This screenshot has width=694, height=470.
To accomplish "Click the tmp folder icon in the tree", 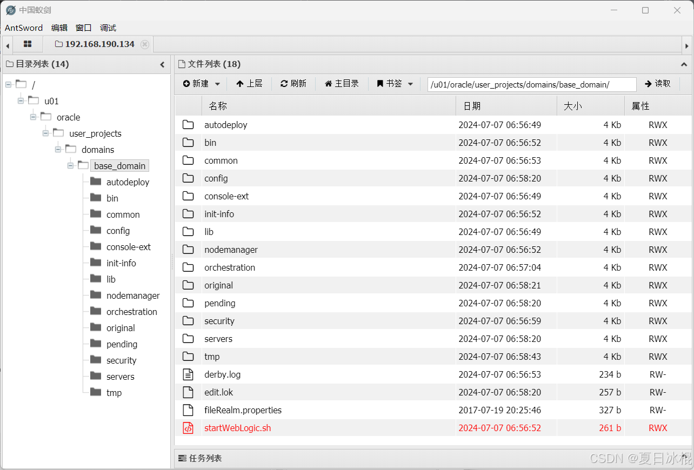I will pyautogui.click(x=96, y=392).
